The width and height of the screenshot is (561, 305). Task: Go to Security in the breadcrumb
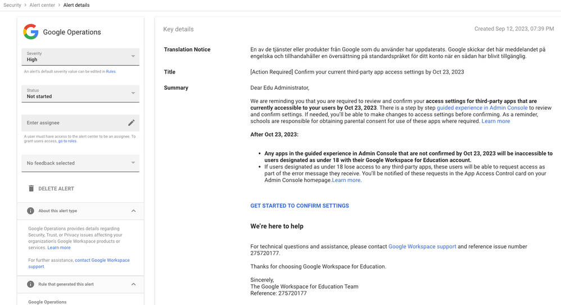pyautogui.click(x=12, y=5)
